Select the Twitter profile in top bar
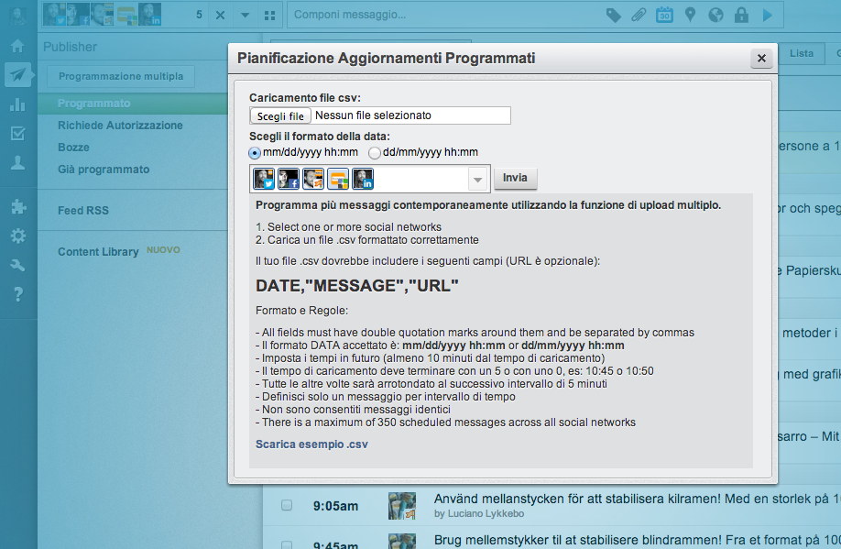 (54, 15)
